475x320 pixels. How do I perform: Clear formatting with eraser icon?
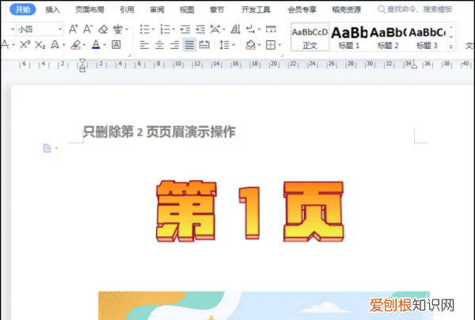coord(103,29)
